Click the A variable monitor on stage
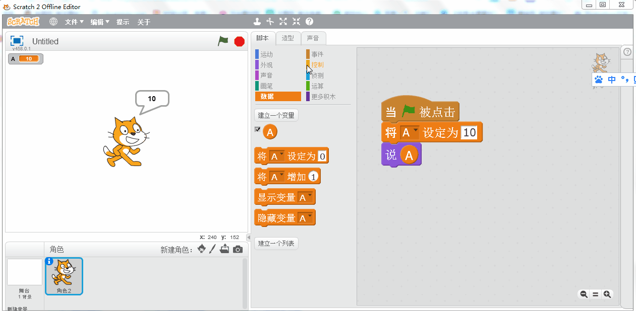Screen dimensions: 636x311 click(26, 59)
